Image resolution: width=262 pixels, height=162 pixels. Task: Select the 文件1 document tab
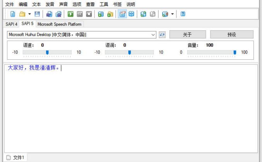tap(16, 157)
